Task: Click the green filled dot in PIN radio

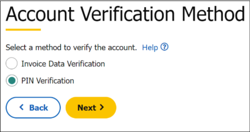Action: [12, 81]
